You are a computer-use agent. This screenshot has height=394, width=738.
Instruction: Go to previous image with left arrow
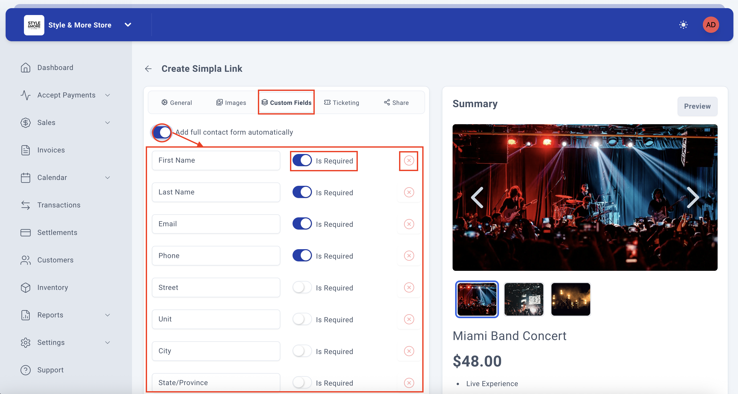478,198
